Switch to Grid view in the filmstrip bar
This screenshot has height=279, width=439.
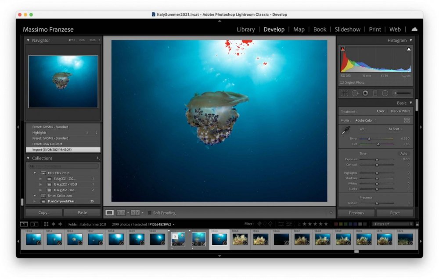coord(46,224)
